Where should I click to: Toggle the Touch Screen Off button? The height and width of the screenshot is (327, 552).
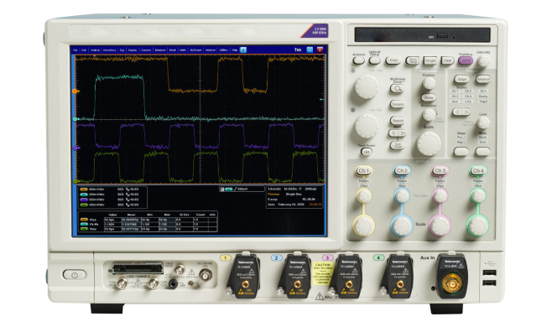(367, 152)
